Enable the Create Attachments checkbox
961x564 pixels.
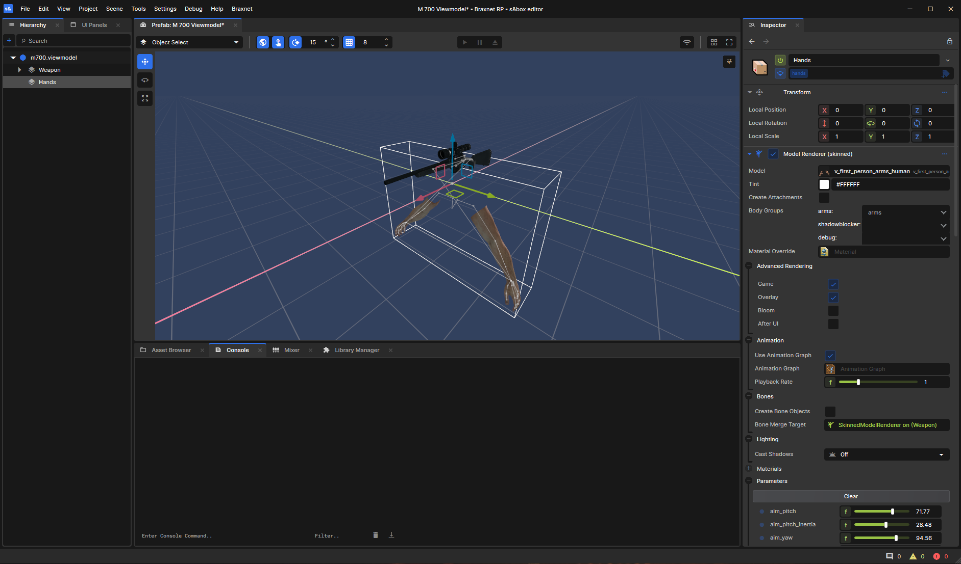[x=825, y=197]
